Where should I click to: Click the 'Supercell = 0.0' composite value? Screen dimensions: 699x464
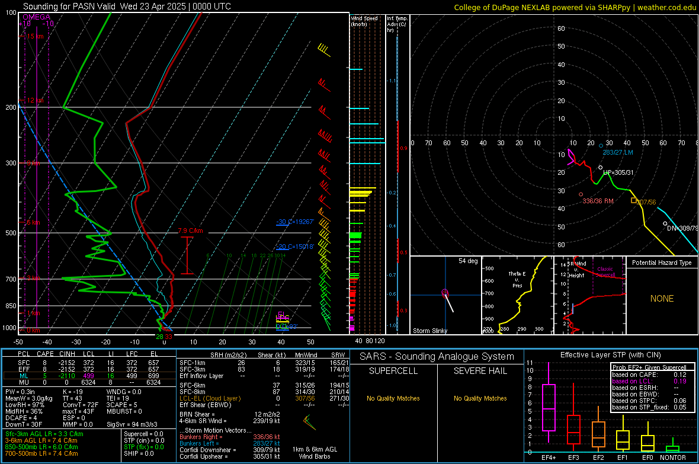click(143, 434)
